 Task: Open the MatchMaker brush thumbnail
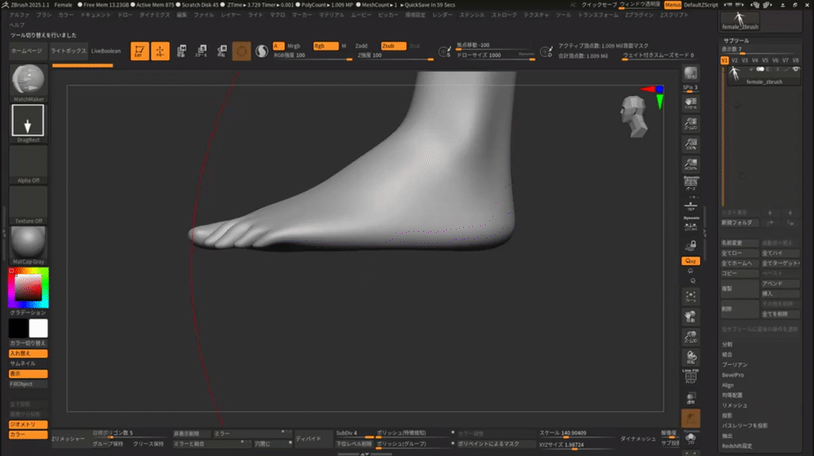[28, 83]
